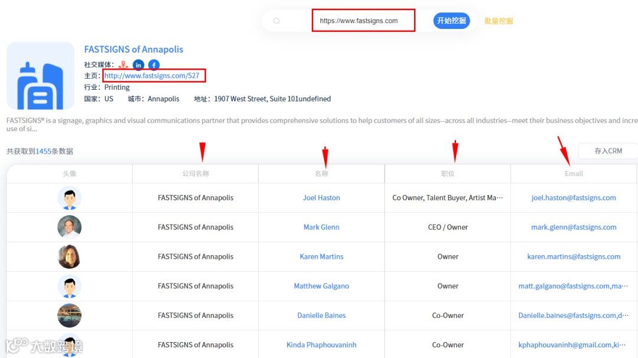Screen dimensions: 638x358
Task: Select Kinda Phaphouvaninh's Co-Owner title cell
Action: click(448, 345)
